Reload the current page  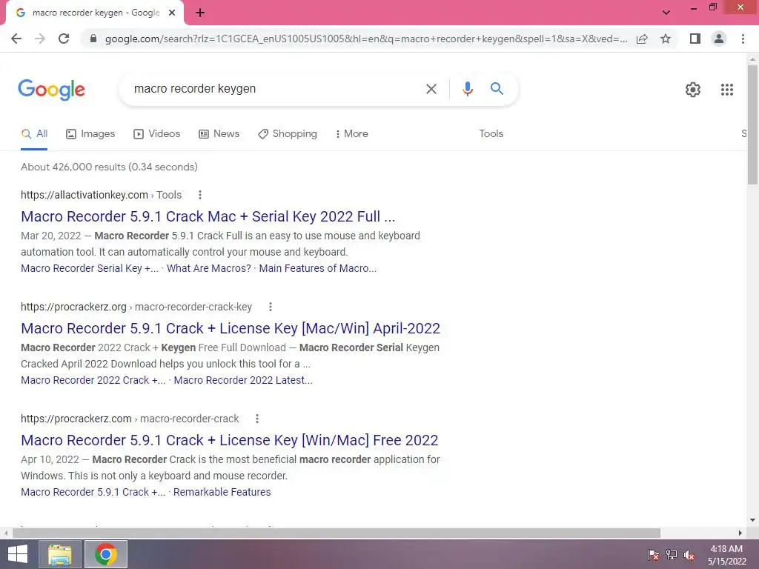64,39
